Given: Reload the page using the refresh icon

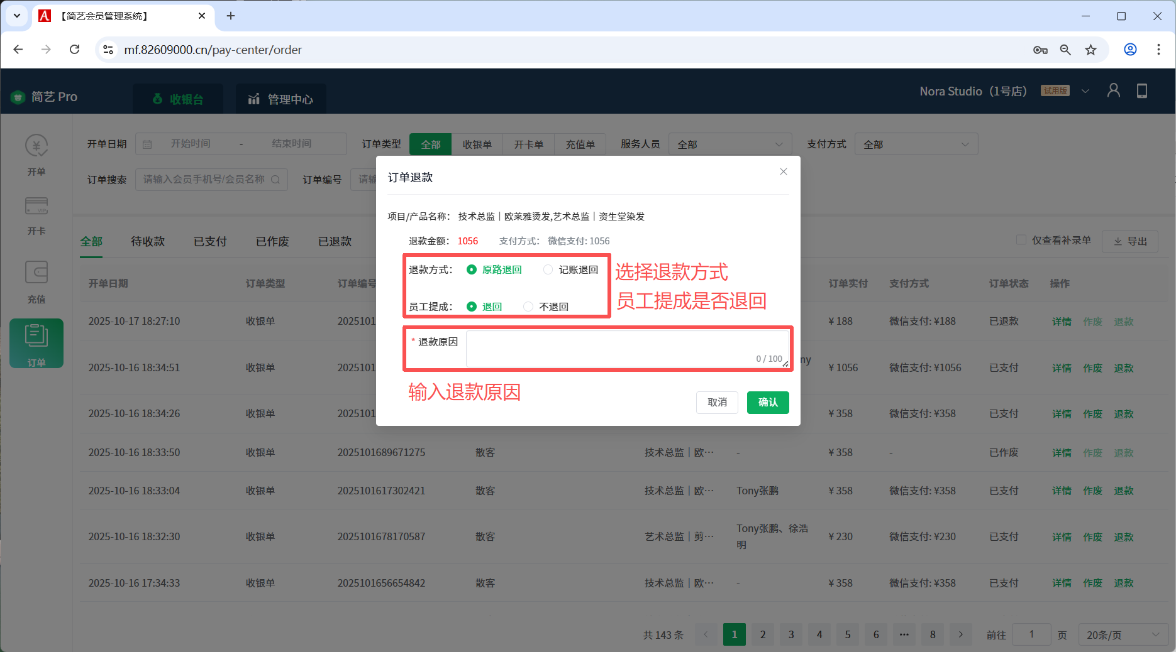Looking at the screenshot, I should 74,50.
